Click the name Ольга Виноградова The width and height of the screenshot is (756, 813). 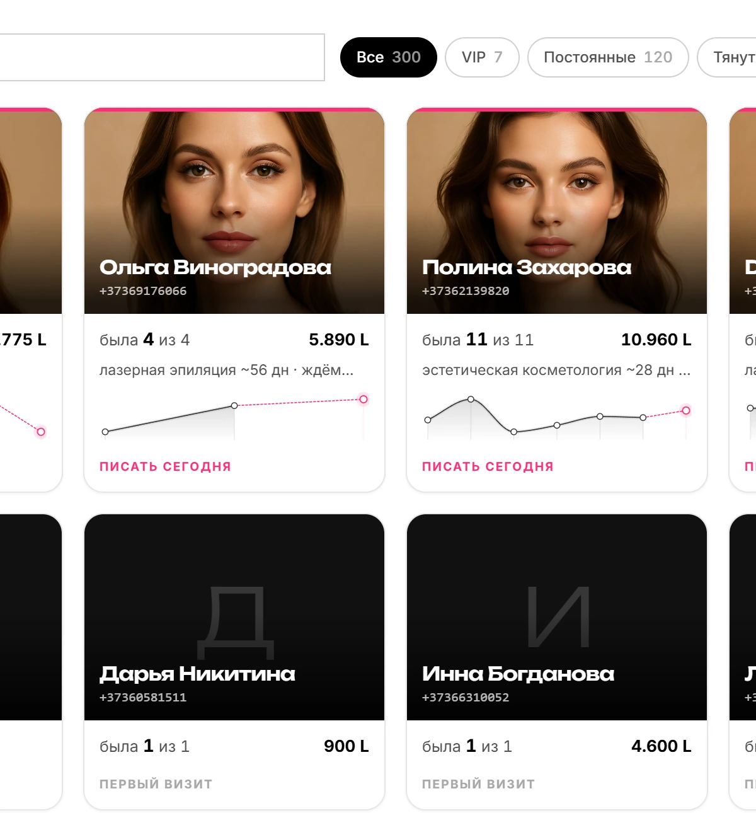click(215, 268)
